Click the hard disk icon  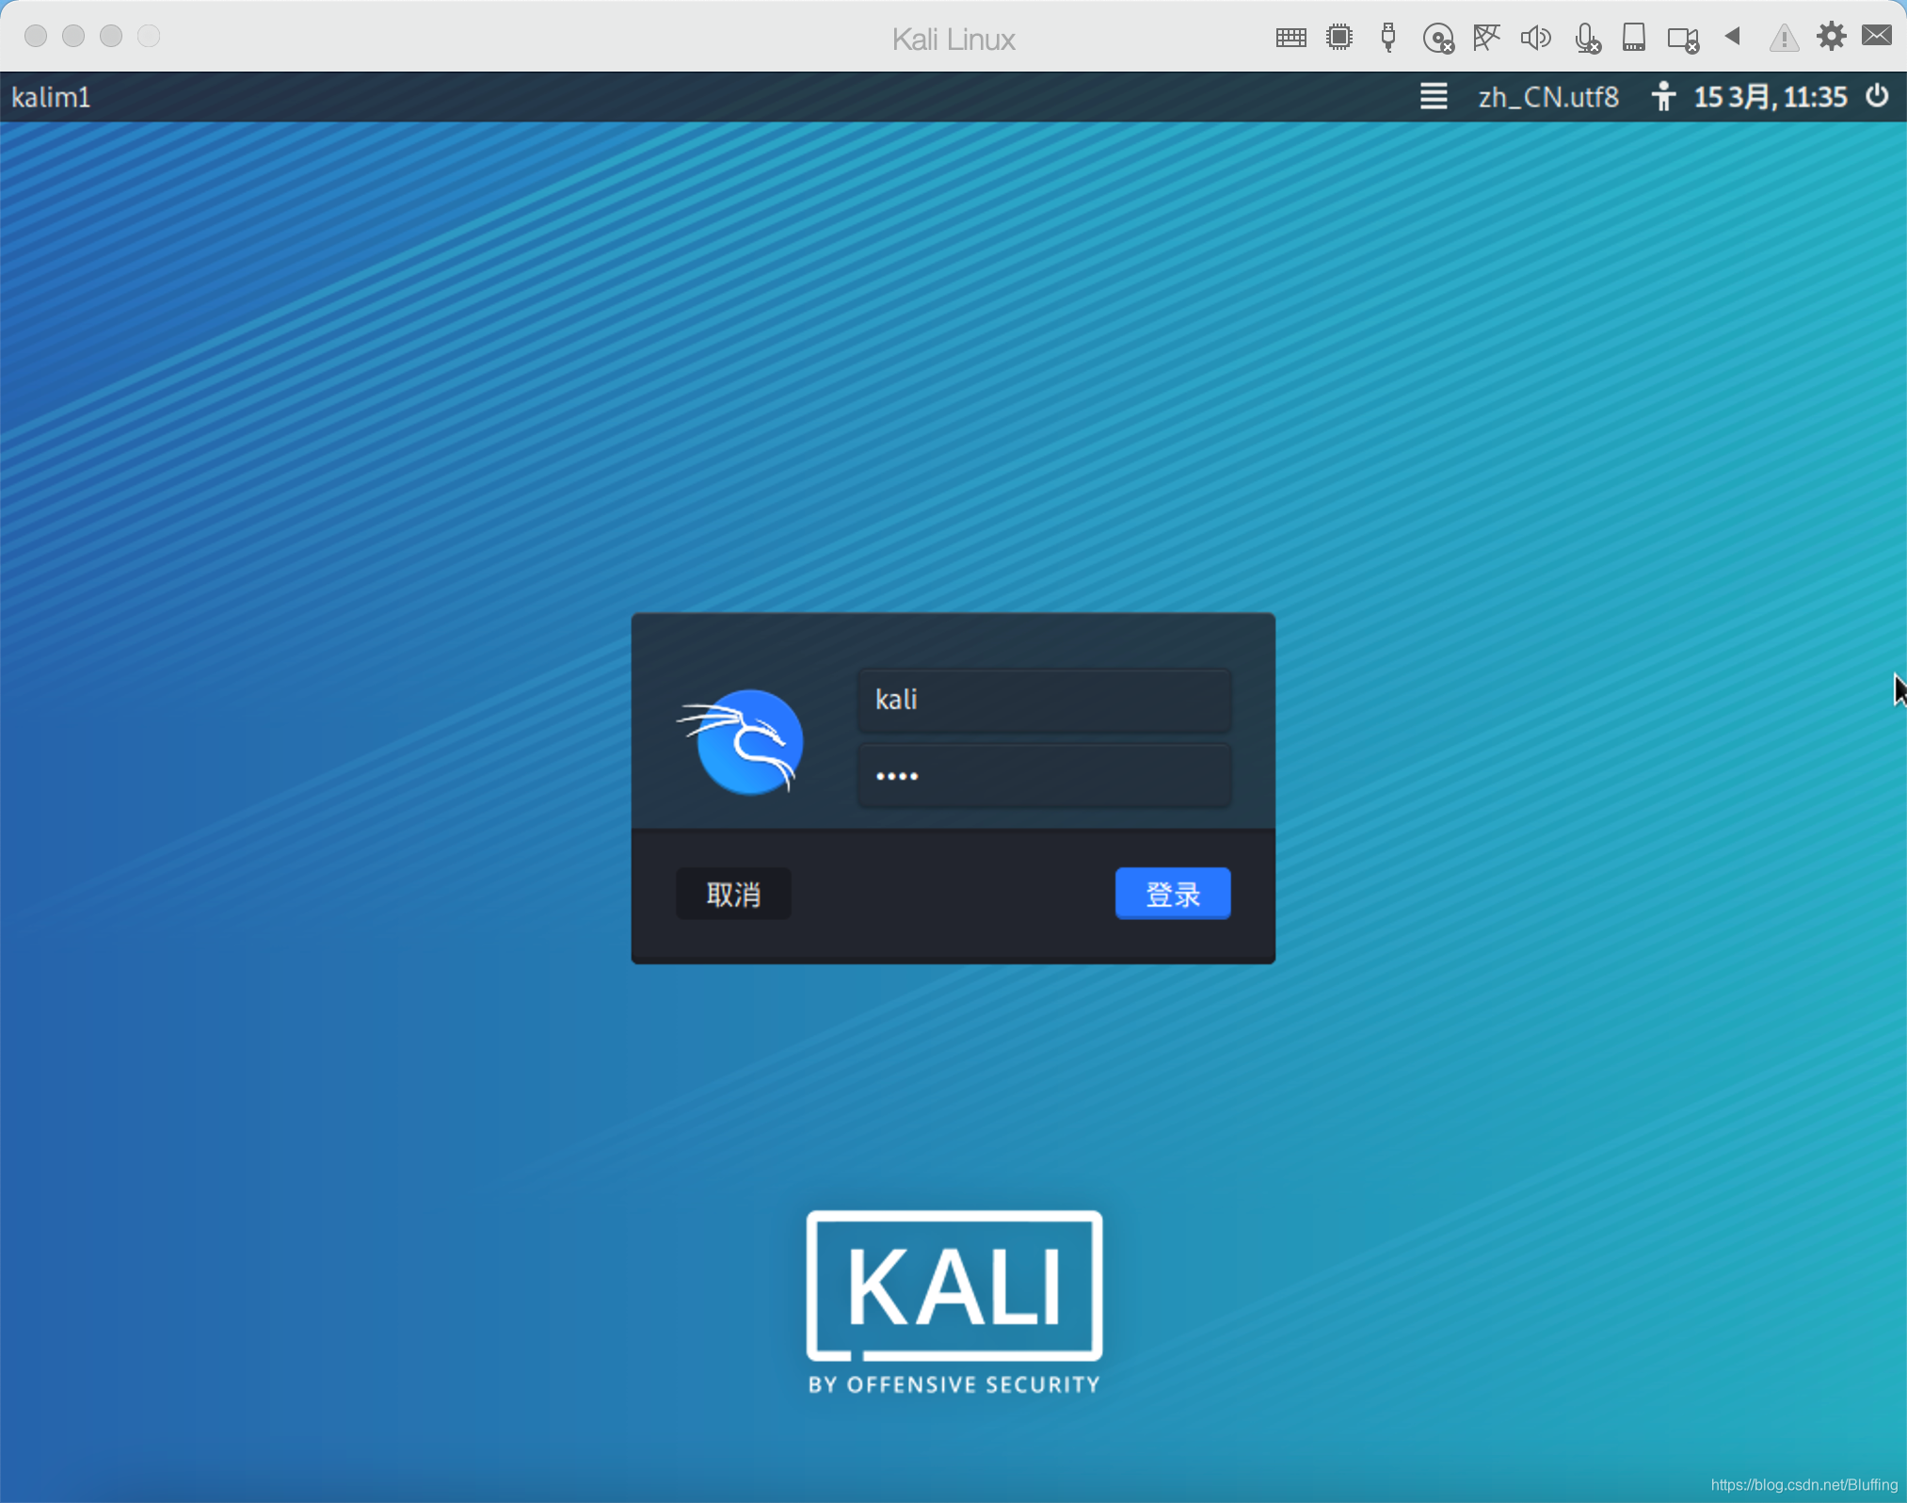[1633, 38]
